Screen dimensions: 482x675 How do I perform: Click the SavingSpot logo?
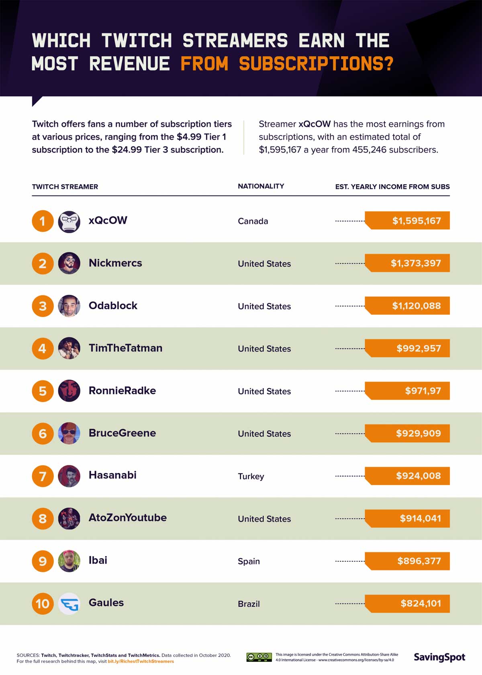[x=439, y=657]
